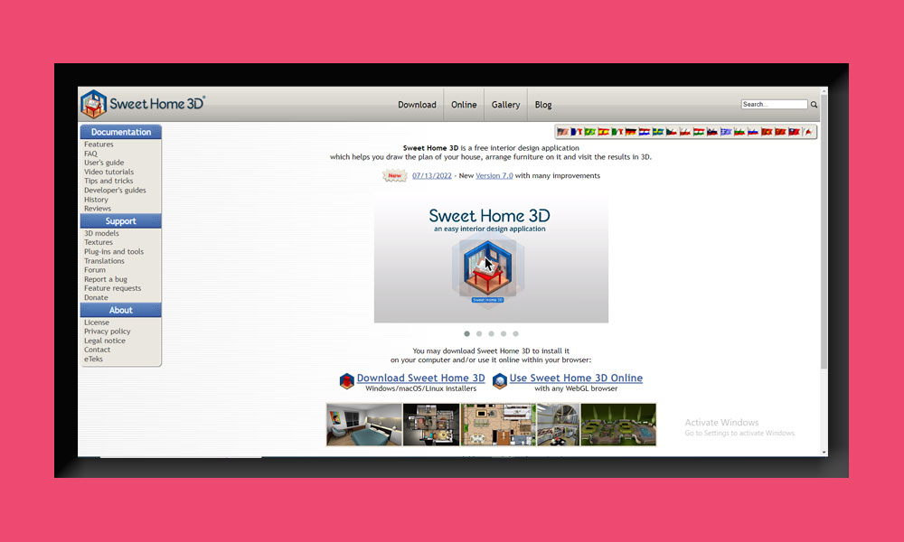Viewport: 904px width, 542px height.
Task: Go to the Translations page
Action: pyautogui.click(x=104, y=261)
